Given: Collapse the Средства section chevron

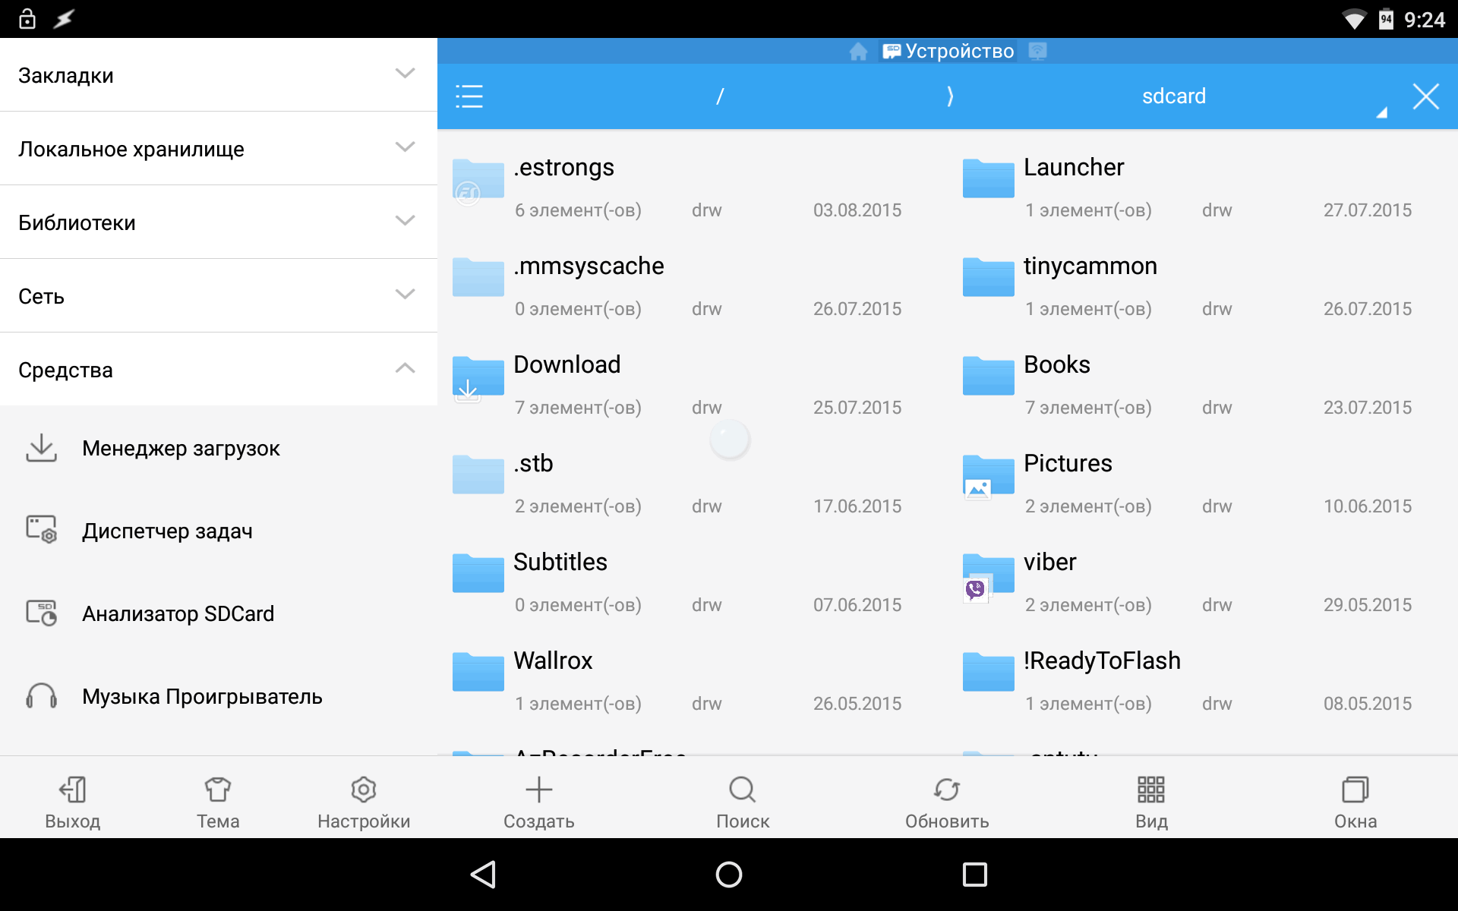Looking at the screenshot, I should click(406, 368).
